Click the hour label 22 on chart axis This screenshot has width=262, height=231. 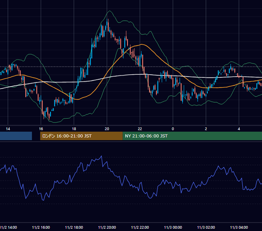[x=140, y=129]
